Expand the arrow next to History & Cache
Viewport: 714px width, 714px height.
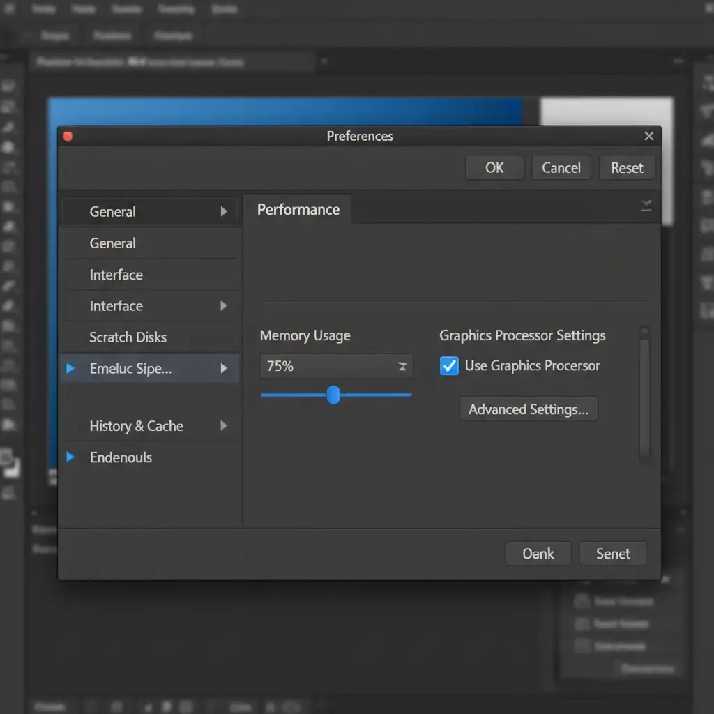pyautogui.click(x=224, y=425)
